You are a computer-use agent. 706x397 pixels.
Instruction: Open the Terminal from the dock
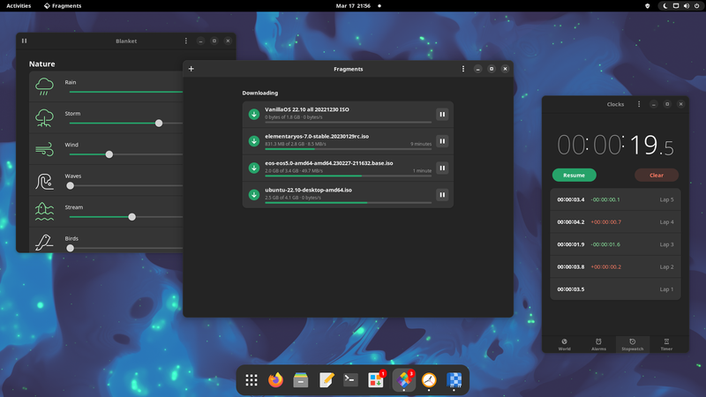[x=350, y=380]
